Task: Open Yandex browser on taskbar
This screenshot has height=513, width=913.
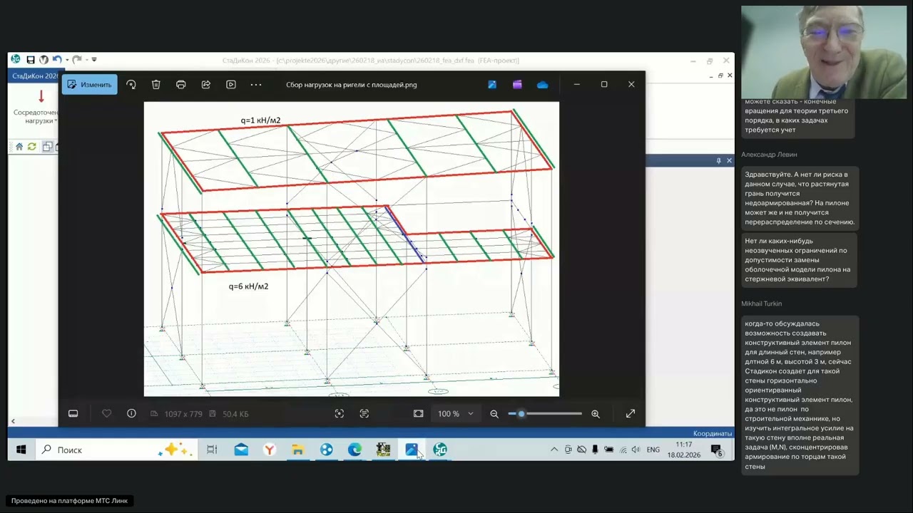Action: (x=270, y=450)
